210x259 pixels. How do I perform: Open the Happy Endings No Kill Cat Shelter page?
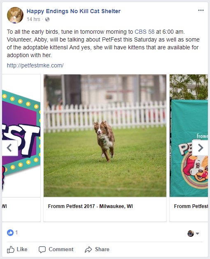[x=74, y=11]
